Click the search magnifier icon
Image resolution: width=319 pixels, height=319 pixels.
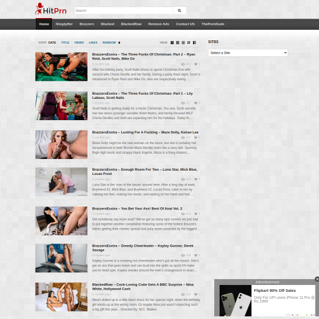click(x=179, y=11)
